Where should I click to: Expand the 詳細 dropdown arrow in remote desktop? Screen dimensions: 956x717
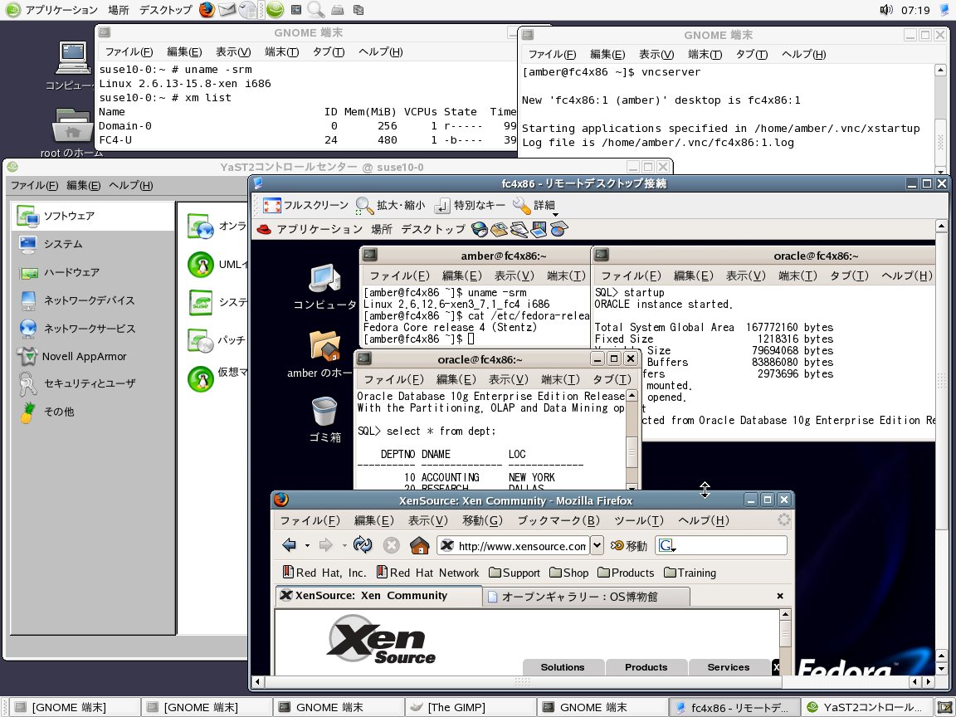tap(555, 214)
